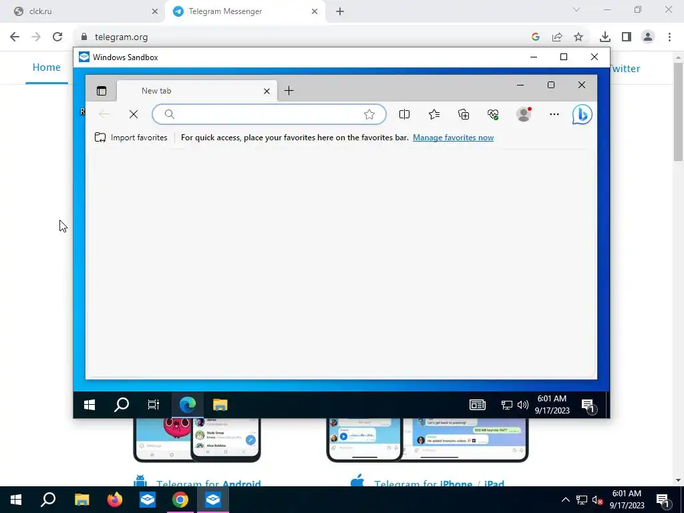Share this page icon in Chrome
Image resolution: width=684 pixels, height=513 pixels.
(x=557, y=37)
